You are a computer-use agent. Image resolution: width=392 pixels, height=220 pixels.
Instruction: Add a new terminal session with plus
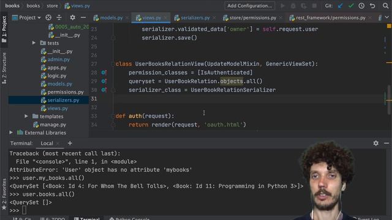(x=70, y=143)
